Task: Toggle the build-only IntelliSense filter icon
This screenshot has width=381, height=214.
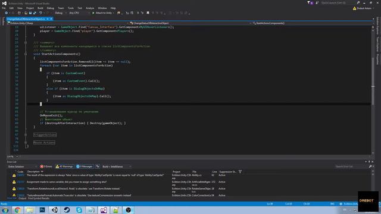Action: [98, 166]
